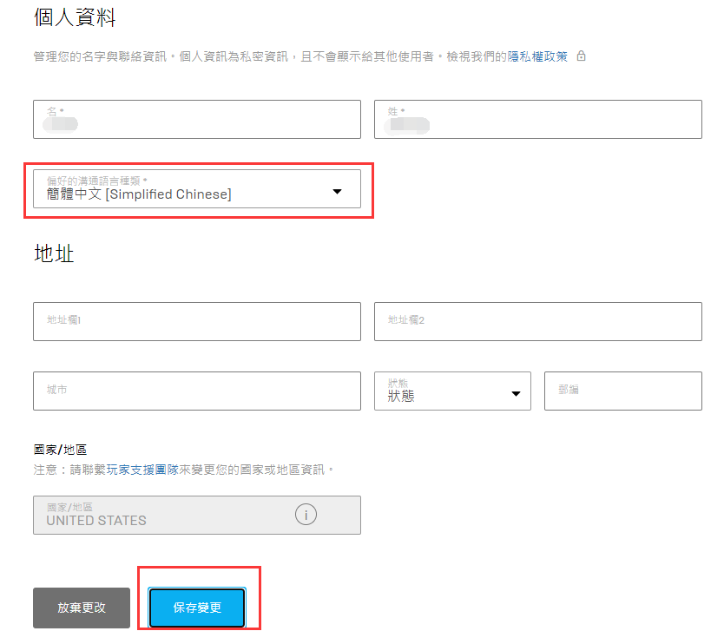
Task: Click into the 地址欄1 input
Action: click(197, 322)
